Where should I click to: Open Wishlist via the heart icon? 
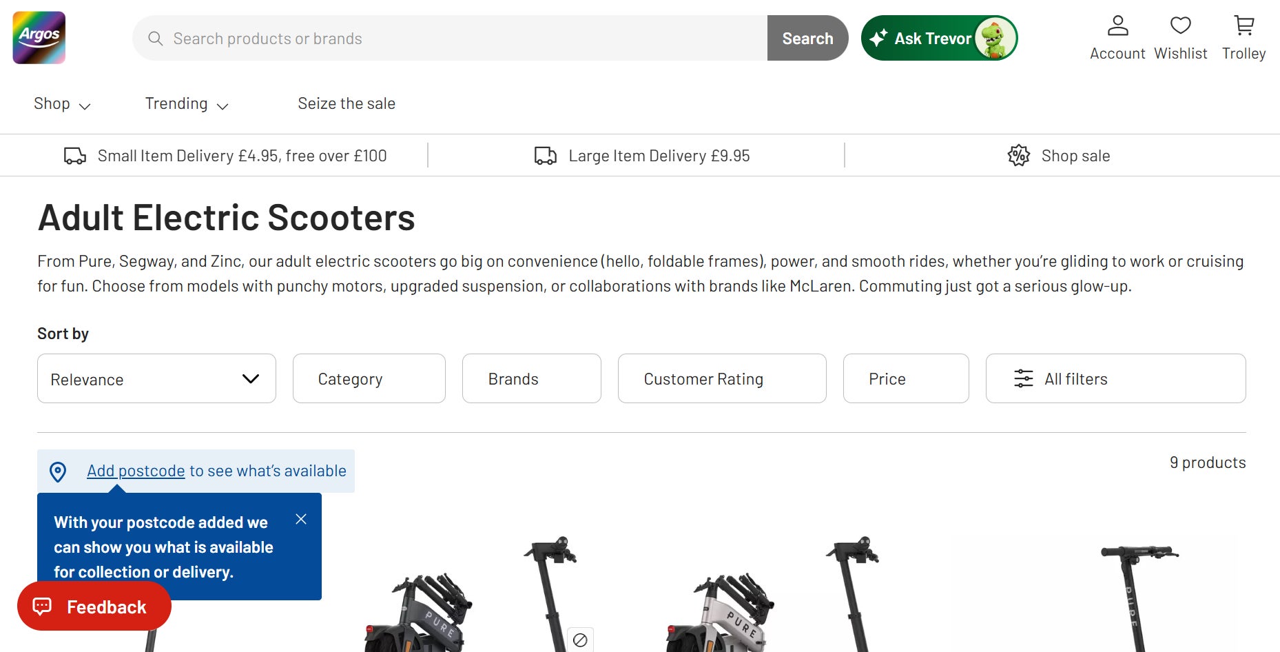coord(1181,26)
